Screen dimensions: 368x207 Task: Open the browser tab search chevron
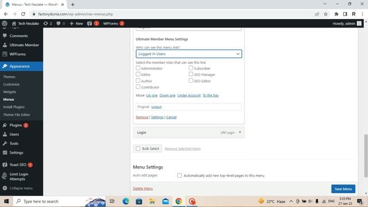coord(325,4)
